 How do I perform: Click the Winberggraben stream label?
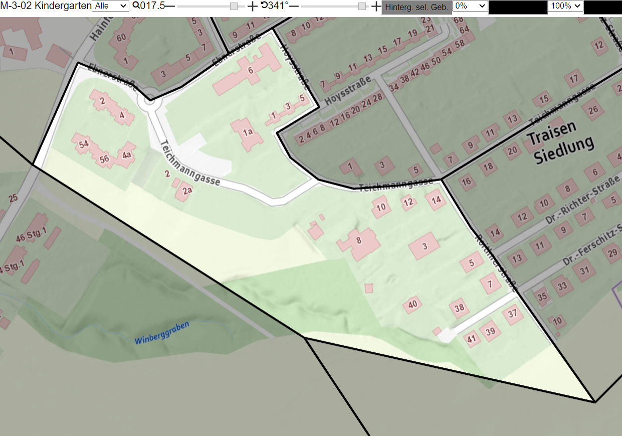(162, 333)
